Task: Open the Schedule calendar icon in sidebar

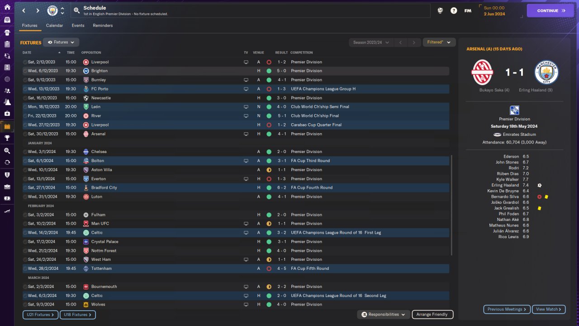Action: pos(7,126)
